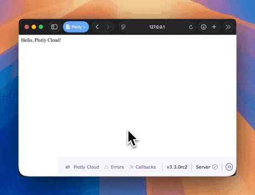Viewport: 255px width, 195px height.
Task: Click the Hello, Plotly Cloud! text
Action: point(41,40)
